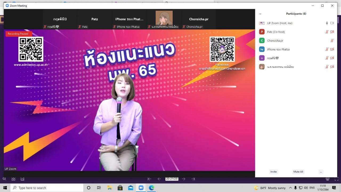The height and width of the screenshot is (192, 341).
Task: Click Patz's disabled camera icon
Action: click(x=332, y=32)
